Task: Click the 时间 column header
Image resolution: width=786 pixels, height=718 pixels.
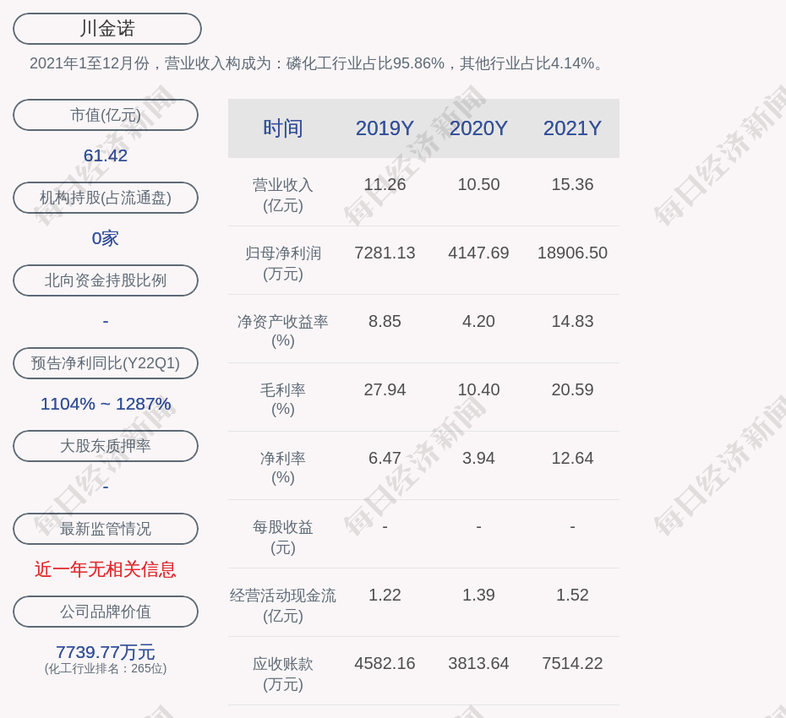Action: tap(283, 128)
